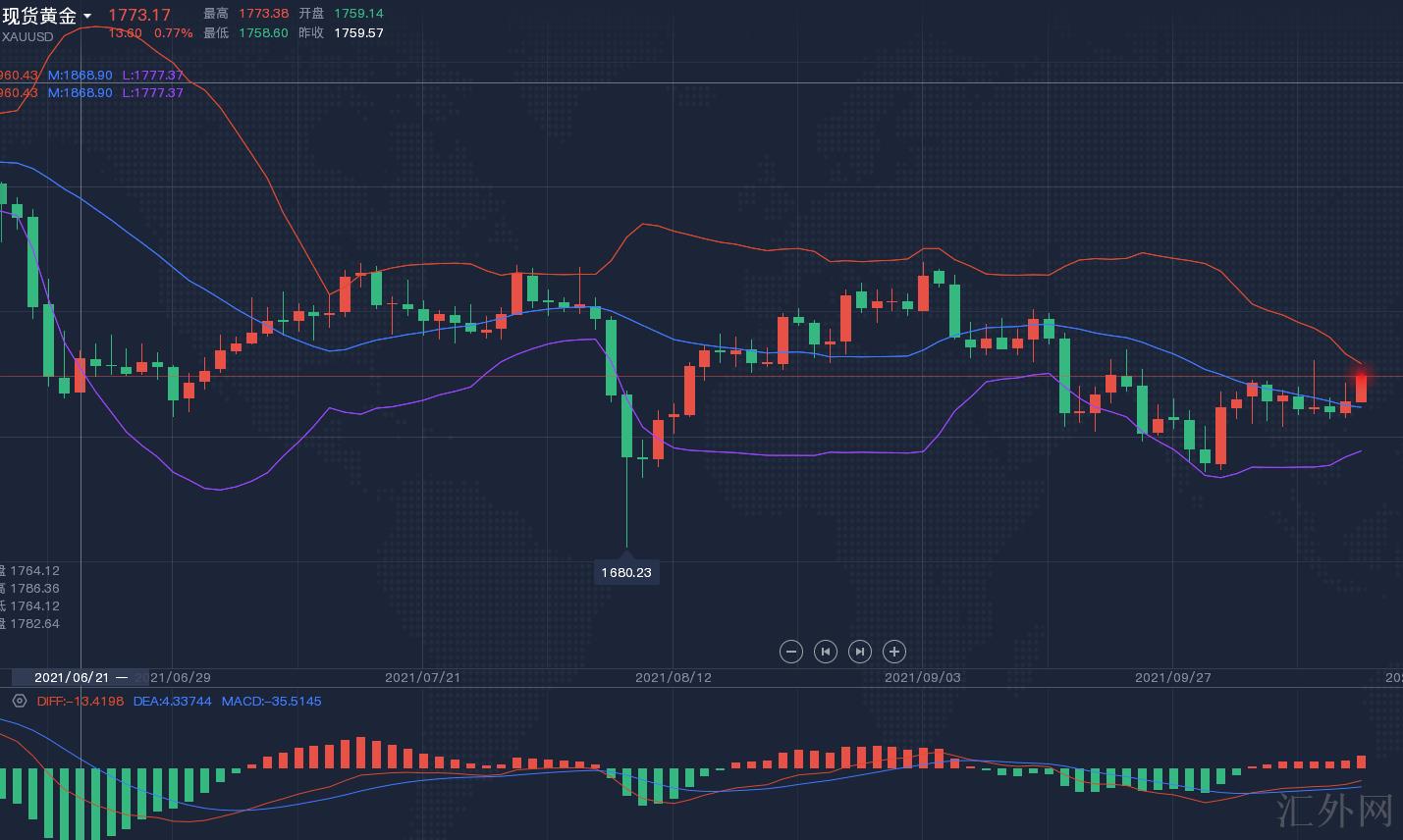The width and height of the screenshot is (1403, 840).
Task: Click the red DIFF value in MACD legend
Action: pyautogui.click(x=81, y=701)
